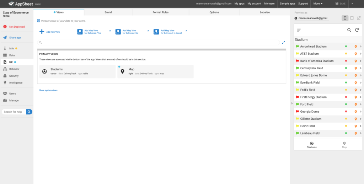364x184 pixels.
Task: Click the Search for help field
Action: pos(14,112)
